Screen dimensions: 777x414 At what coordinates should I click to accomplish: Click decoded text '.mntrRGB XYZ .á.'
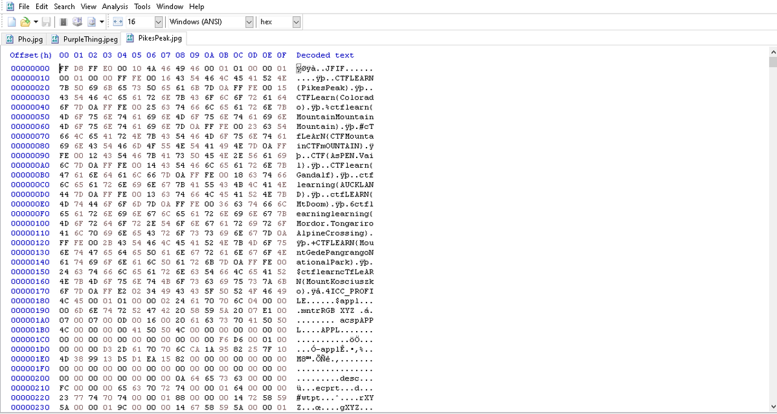point(335,311)
